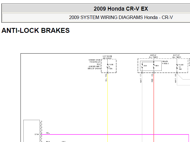The height and width of the screenshot is (142, 190).
Task: Click the 'PPL' wire color label
Action: [48, 133]
